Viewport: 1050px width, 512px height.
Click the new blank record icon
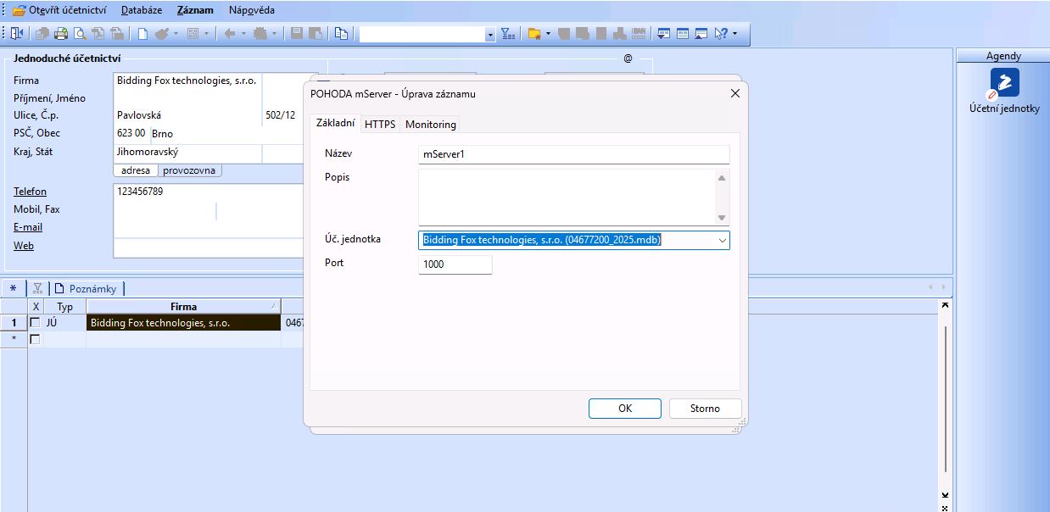(142, 34)
